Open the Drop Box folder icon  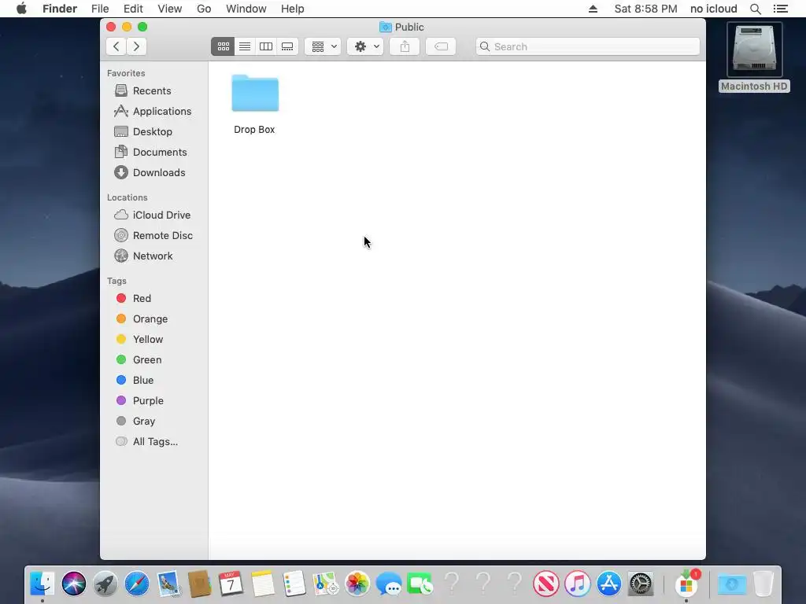coord(255,93)
